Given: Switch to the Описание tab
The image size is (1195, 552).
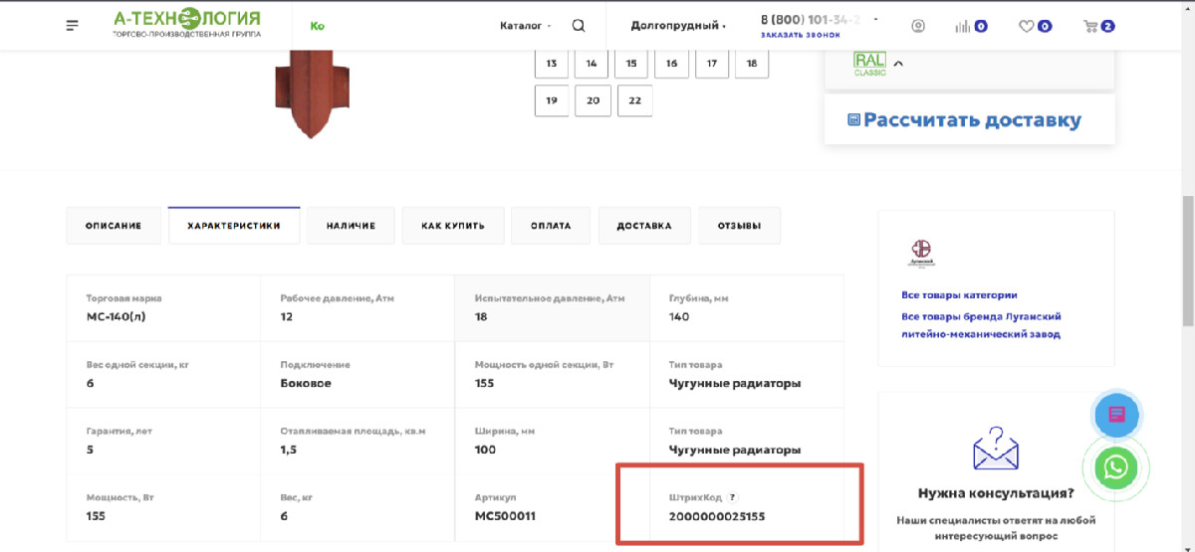Looking at the screenshot, I should 114,226.
